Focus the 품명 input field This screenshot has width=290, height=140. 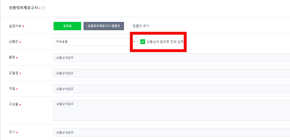click(x=172, y=57)
